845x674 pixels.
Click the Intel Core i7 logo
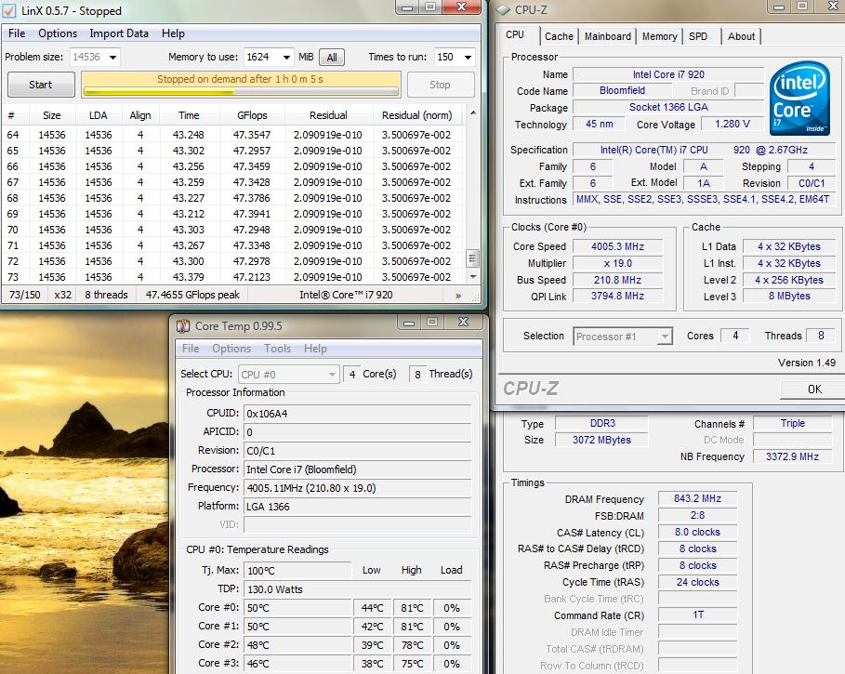coord(799,98)
